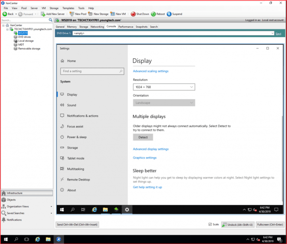
Task: Click XenCenter icon on host taskbar
Action: (x=59, y=239)
